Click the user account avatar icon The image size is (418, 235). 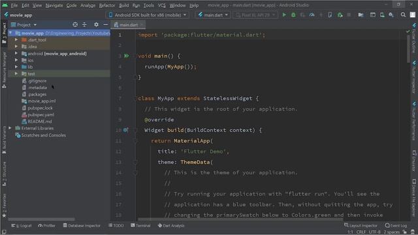click(x=412, y=15)
